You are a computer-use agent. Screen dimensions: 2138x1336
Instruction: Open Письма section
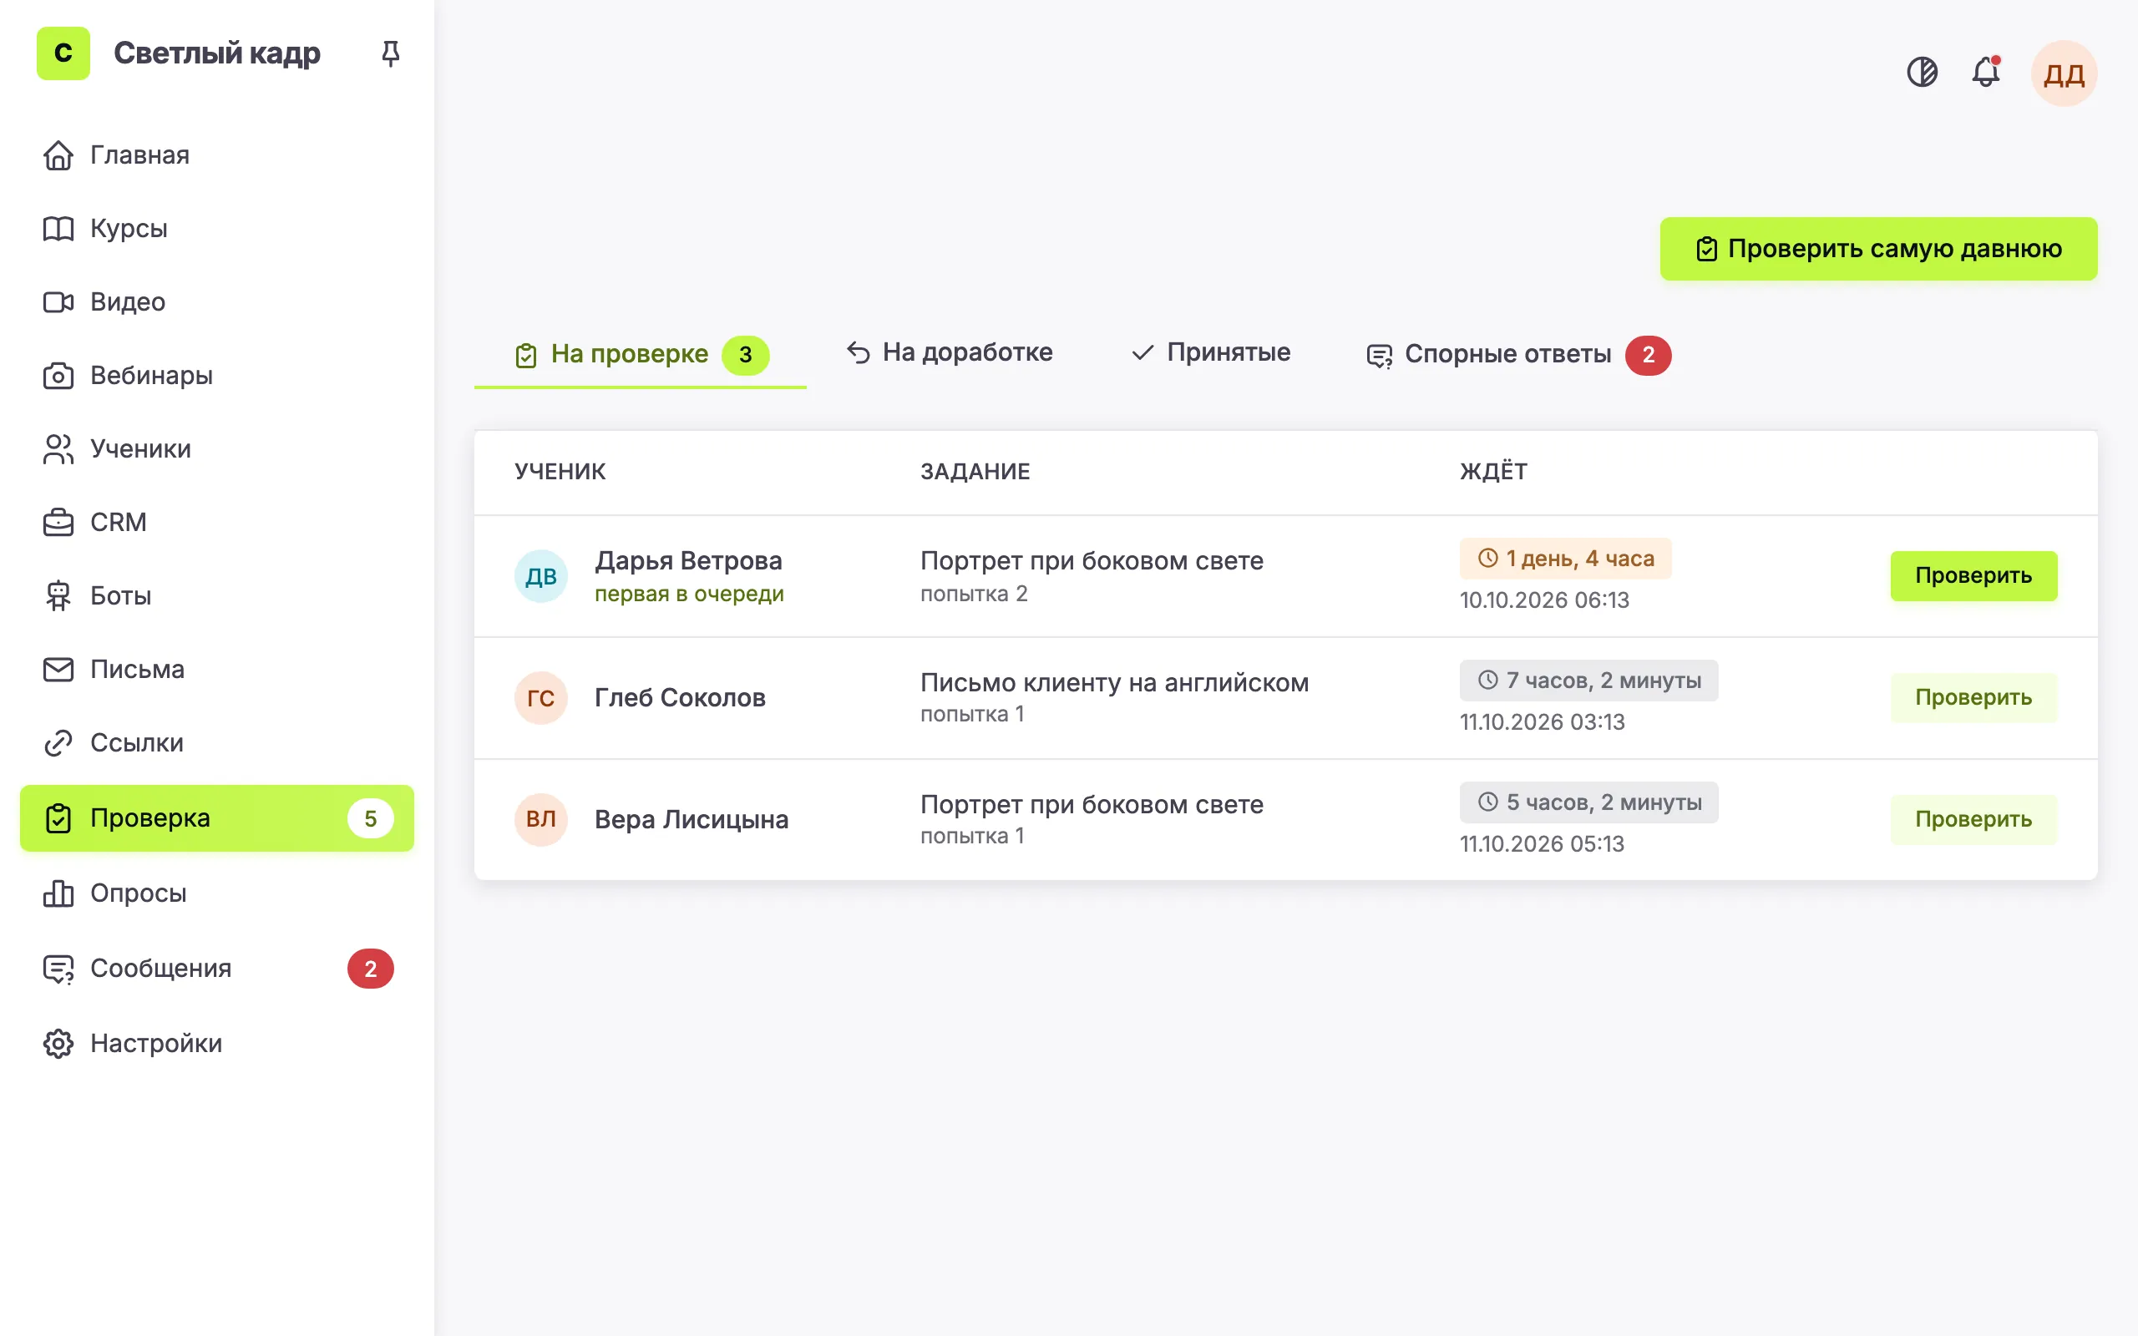coord(216,669)
